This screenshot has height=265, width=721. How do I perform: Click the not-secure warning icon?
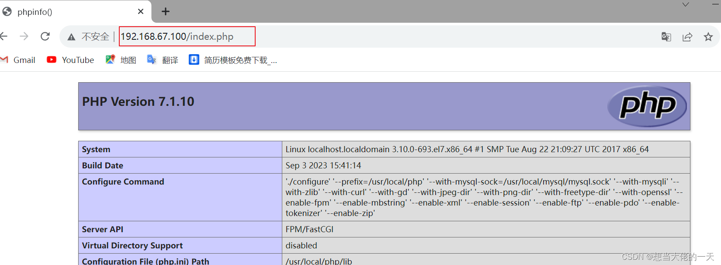pos(71,37)
